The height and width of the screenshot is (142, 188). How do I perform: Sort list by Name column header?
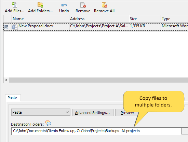click(41, 19)
